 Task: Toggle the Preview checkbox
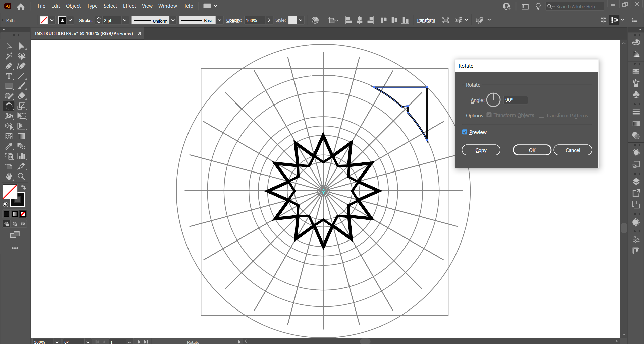(465, 132)
